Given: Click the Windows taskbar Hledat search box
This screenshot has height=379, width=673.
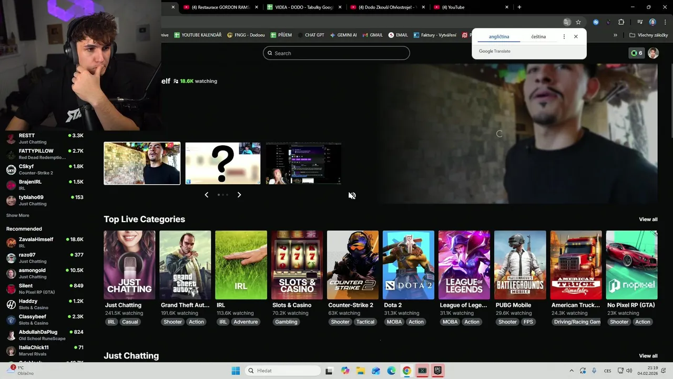Looking at the screenshot, I should pos(283,371).
